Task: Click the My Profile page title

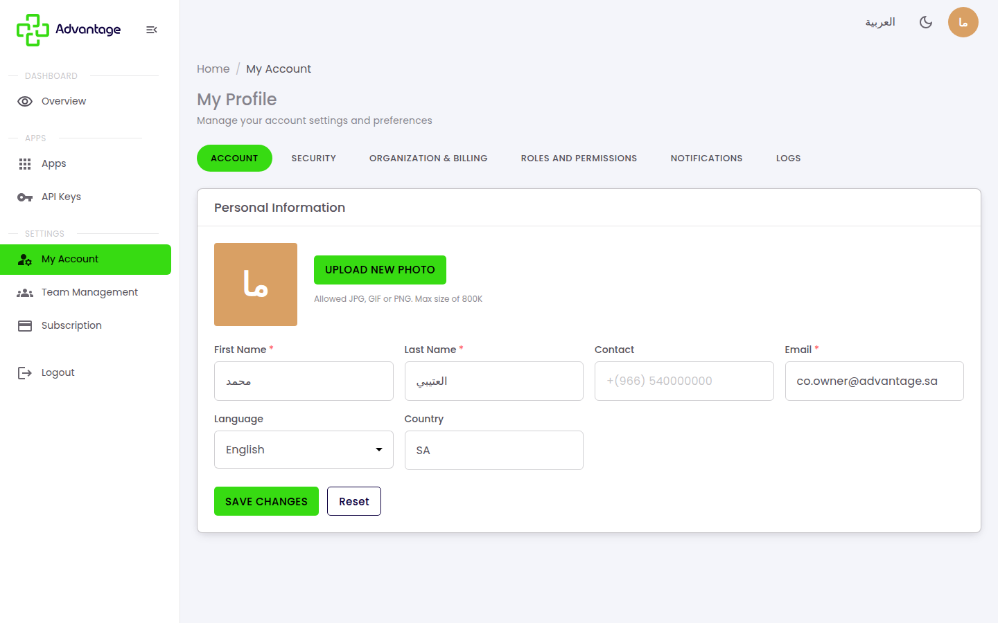Action: click(236, 100)
